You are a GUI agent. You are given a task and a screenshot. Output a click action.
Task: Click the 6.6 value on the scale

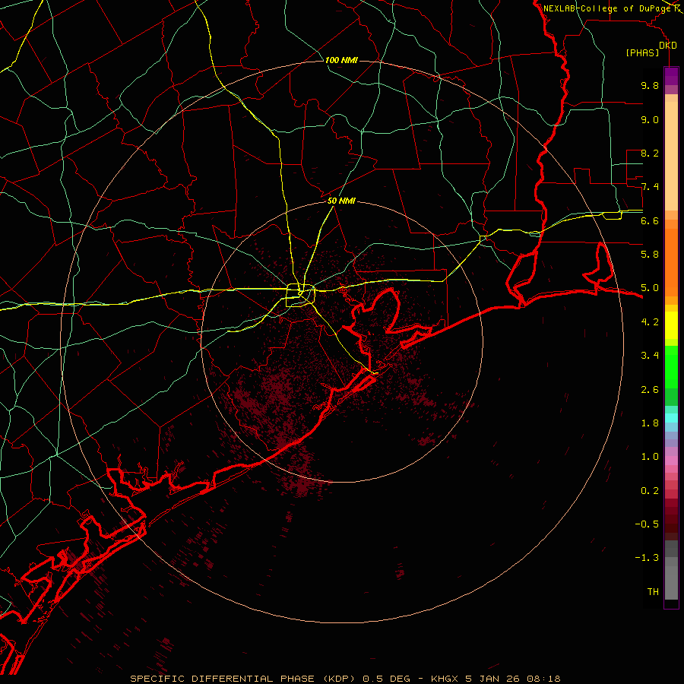pyautogui.click(x=650, y=220)
